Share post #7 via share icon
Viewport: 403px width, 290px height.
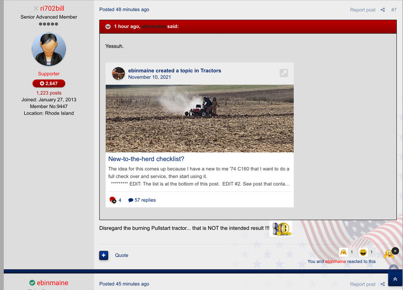(x=383, y=10)
